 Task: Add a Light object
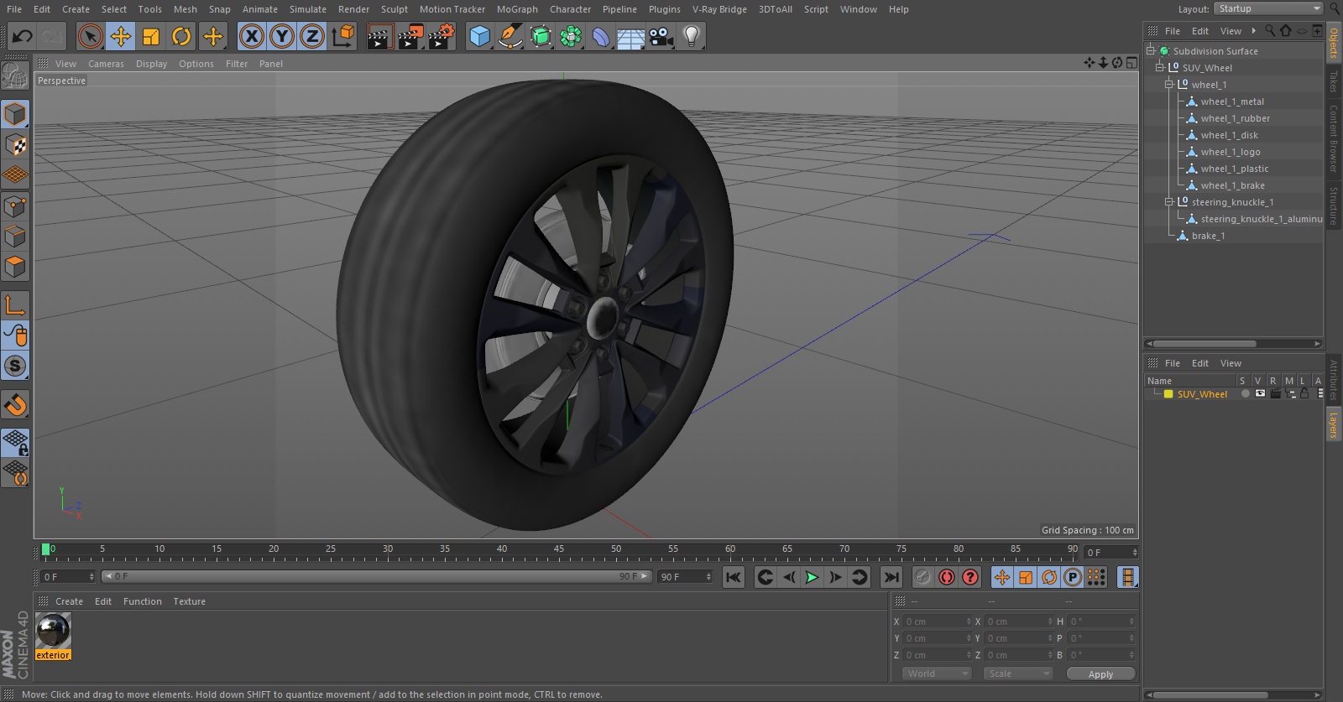coord(692,36)
